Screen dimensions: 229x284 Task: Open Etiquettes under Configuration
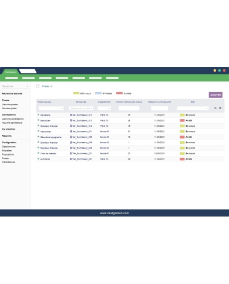click(x=7, y=151)
